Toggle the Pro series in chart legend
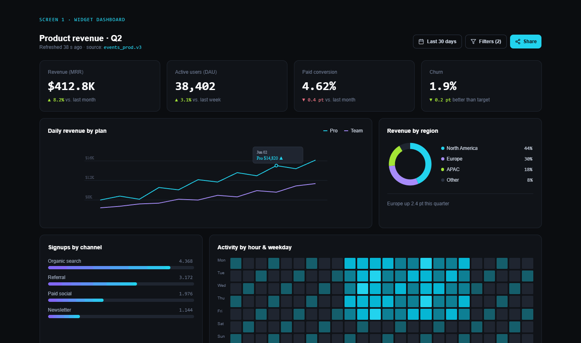Image resolution: width=581 pixels, height=343 pixels. pyautogui.click(x=331, y=131)
